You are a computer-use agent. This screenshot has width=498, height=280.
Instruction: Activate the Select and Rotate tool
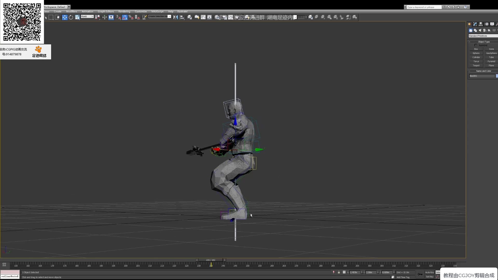click(71, 17)
